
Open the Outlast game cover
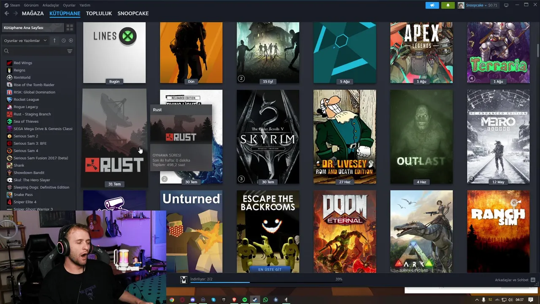pyautogui.click(x=421, y=137)
